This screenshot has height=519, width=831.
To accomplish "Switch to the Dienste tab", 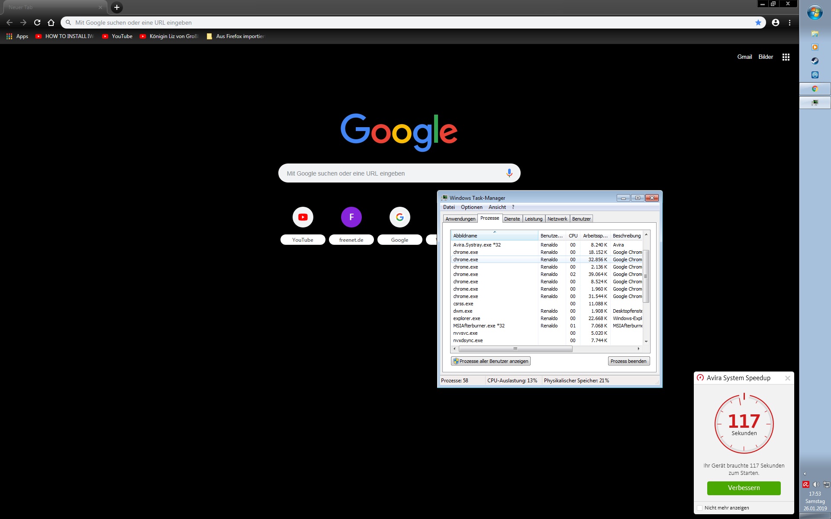I will [x=512, y=219].
